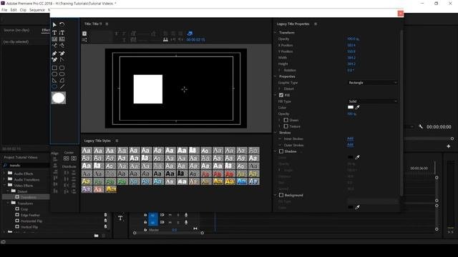458x257 pixels.
Task: Click the timeline Type tool icon
Action: pos(120,218)
